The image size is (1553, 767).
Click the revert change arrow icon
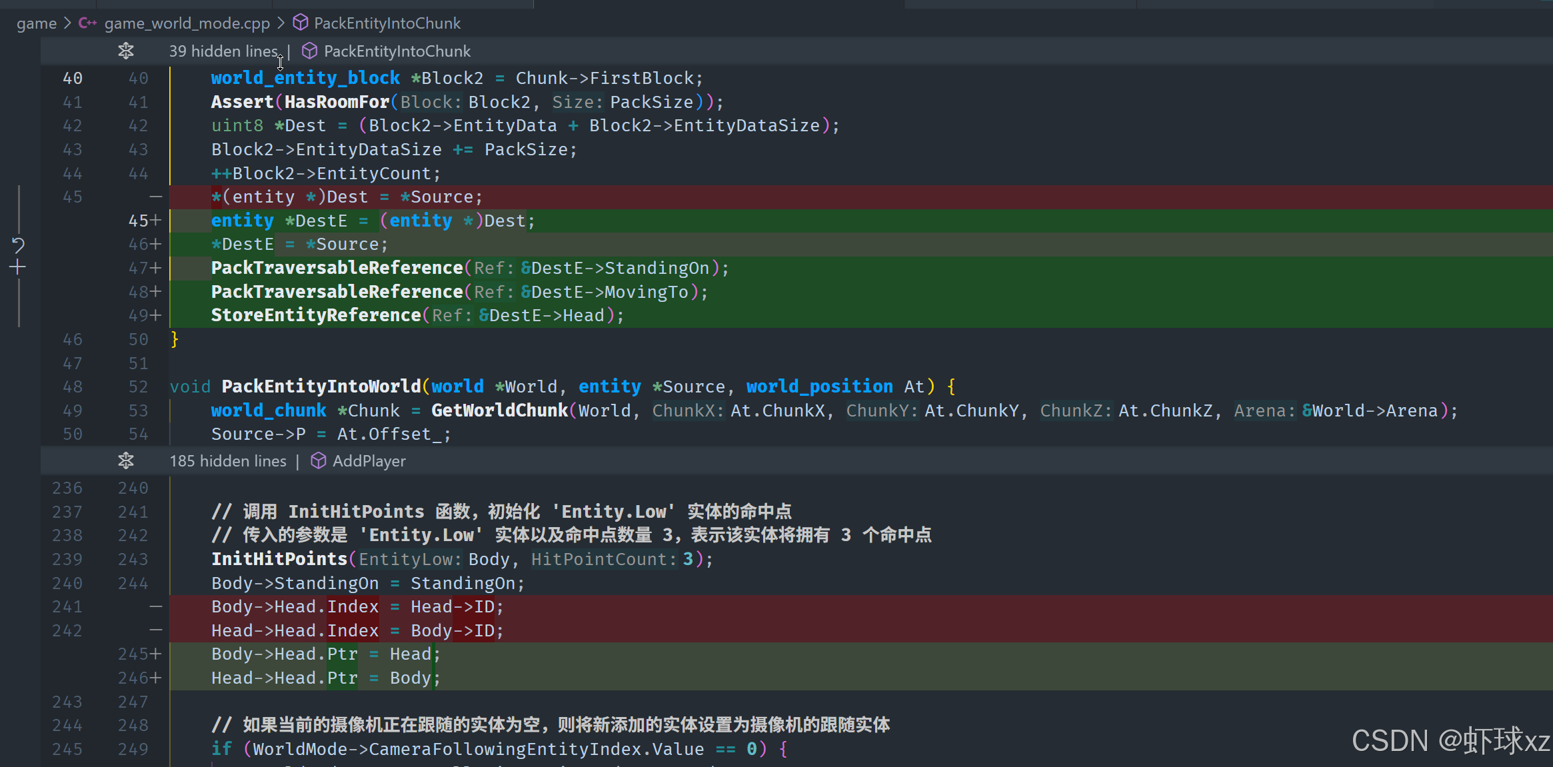(x=18, y=245)
